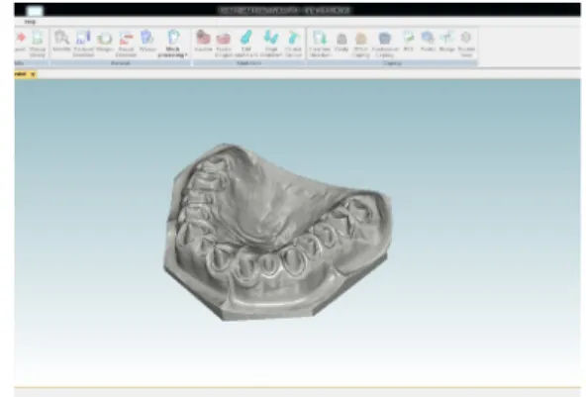The image size is (586, 397).
Task: Click the red-and-blue extension icon
Action: pyautogui.click(x=126, y=39)
